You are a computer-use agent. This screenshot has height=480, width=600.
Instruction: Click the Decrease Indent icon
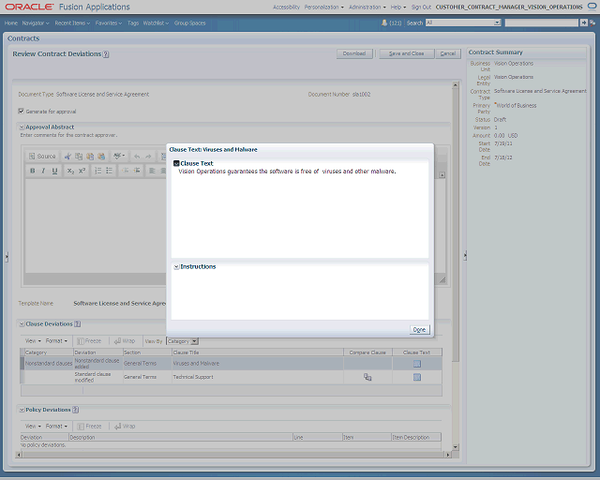pos(125,171)
